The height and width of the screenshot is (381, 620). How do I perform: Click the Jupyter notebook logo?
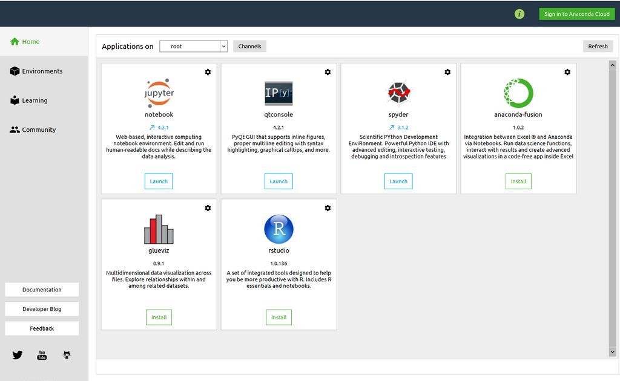(159, 93)
